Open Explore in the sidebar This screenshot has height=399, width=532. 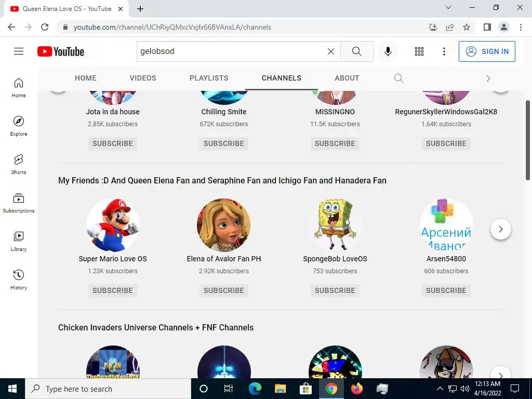coord(19,126)
